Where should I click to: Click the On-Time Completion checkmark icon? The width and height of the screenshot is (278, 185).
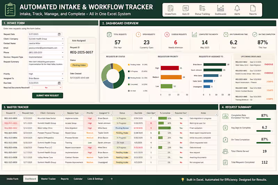255,34
